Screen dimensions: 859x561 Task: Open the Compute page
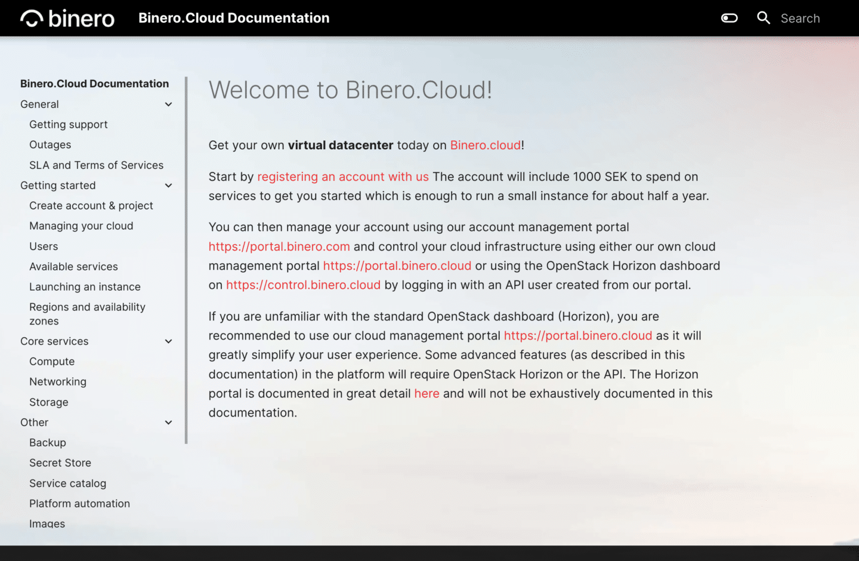coord(52,362)
